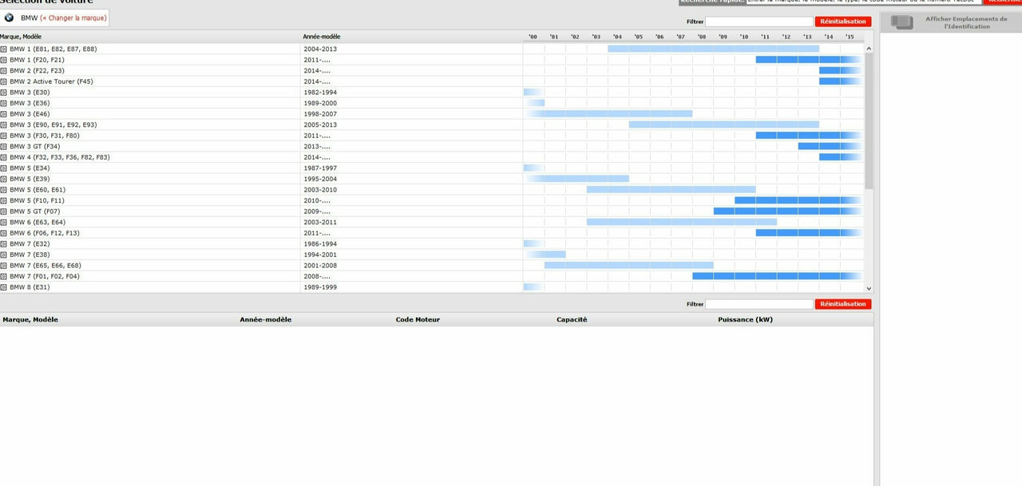The height and width of the screenshot is (486, 1022).
Task: Click the BMW brand logo
Action: (x=9, y=18)
